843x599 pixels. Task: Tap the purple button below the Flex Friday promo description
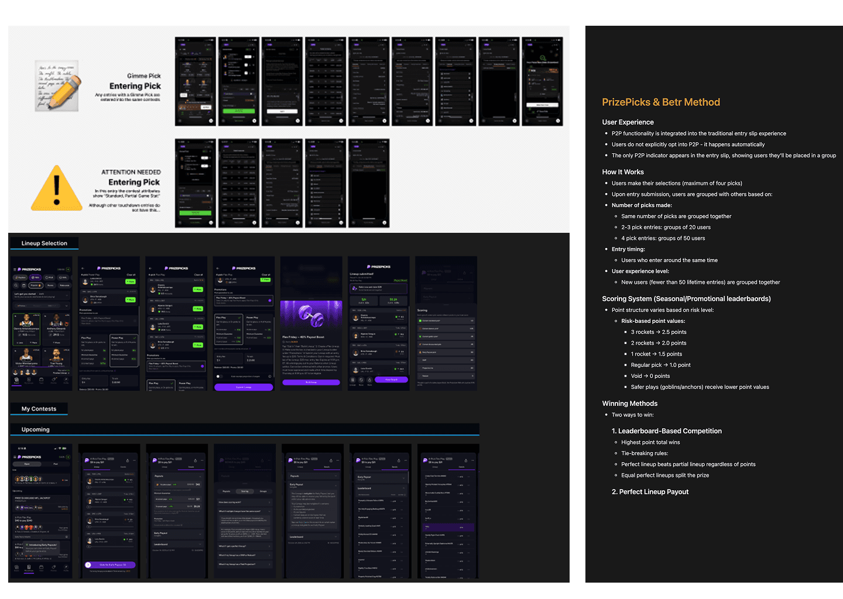coord(311,382)
